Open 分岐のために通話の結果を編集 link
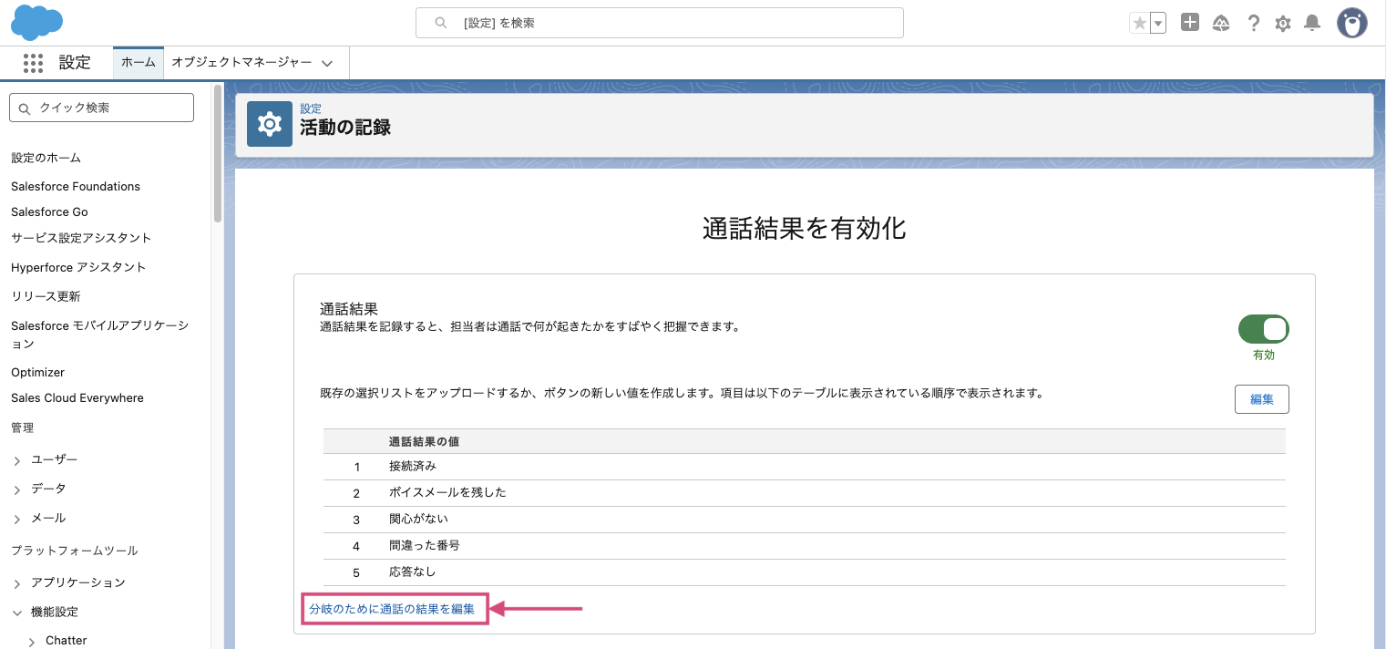The width and height of the screenshot is (1386, 649). [392, 609]
